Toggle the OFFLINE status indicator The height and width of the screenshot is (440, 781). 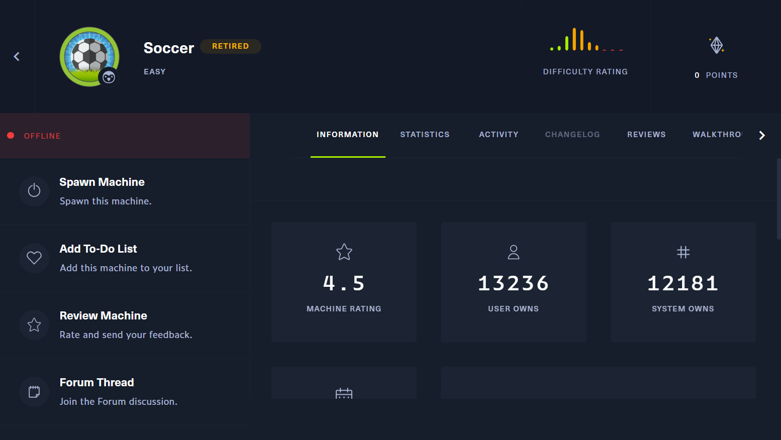click(42, 136)
